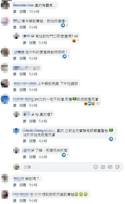
Task: Like the 真的有霸氣 comment
Action: [x=15, y=12]
